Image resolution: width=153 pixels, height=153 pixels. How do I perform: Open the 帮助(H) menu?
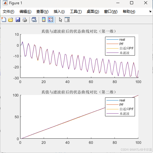coord(129,12)
